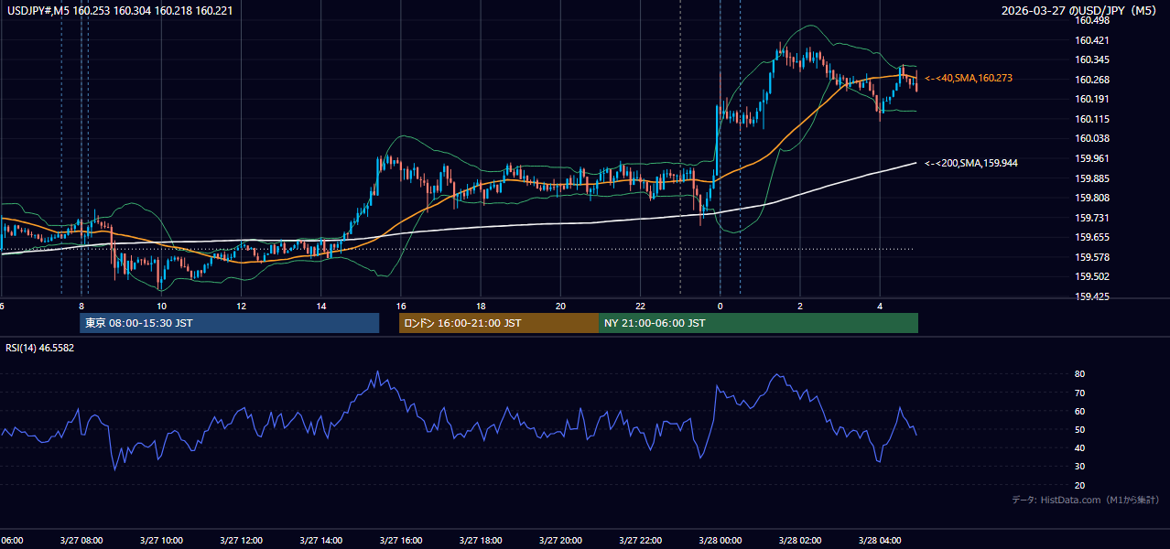Select the 3/27 08:00 bottom time label
The height and width of the screenshot is (549, 1170).
click(81, 540)
